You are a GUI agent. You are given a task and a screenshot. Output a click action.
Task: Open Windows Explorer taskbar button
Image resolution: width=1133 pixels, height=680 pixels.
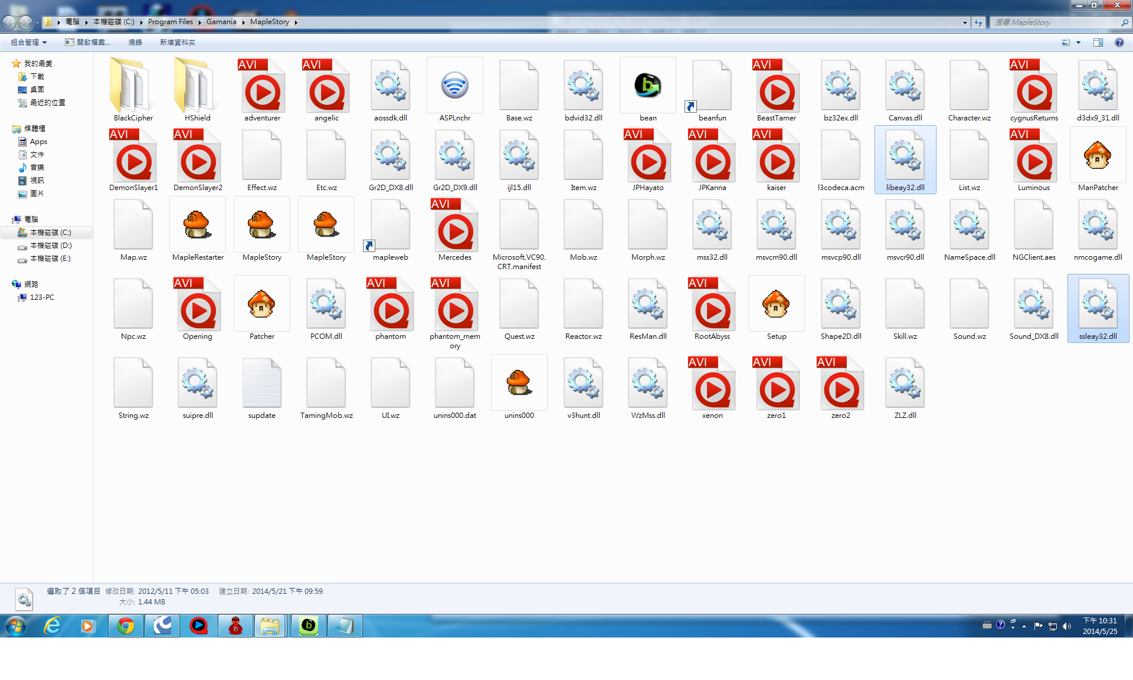pos(270,626)
